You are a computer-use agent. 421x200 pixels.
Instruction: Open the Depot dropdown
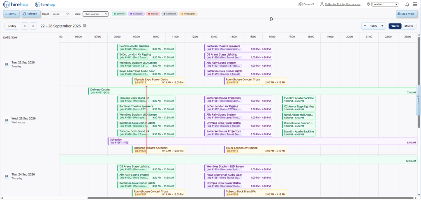60,14
